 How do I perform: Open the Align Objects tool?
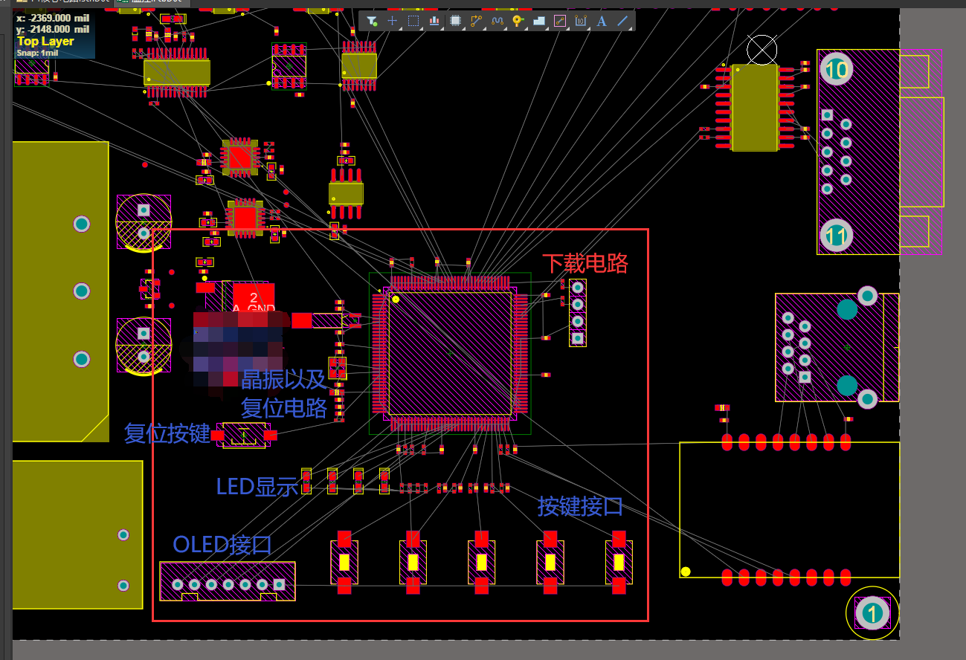tap(434, 22)
